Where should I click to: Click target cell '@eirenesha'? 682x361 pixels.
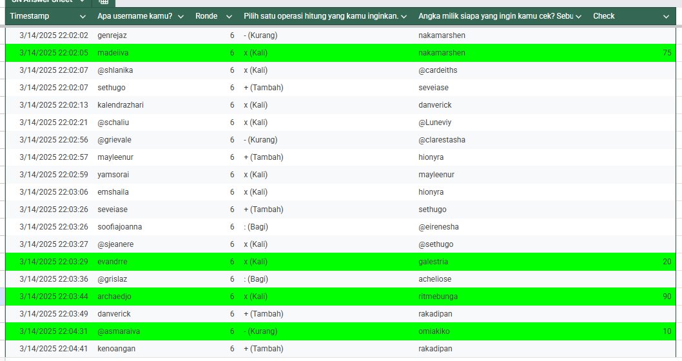(438, 227)
